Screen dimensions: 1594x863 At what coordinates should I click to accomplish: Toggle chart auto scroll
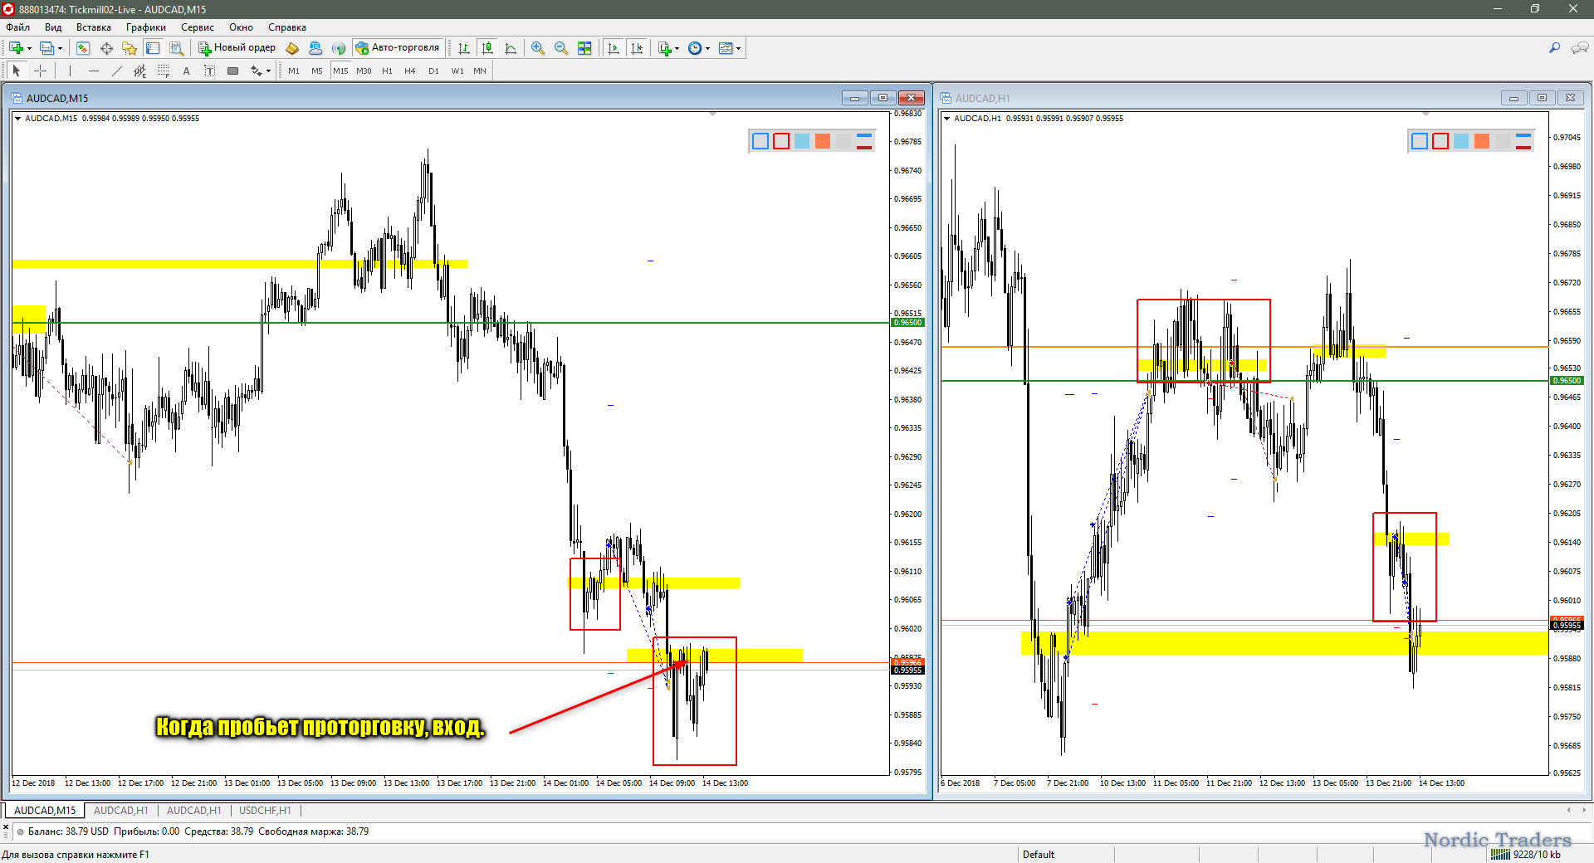click(614, 48)
